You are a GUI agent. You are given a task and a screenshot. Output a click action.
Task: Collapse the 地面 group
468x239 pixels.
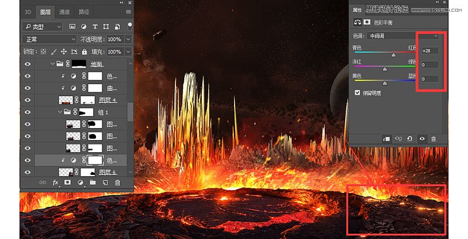click(53, 64)
